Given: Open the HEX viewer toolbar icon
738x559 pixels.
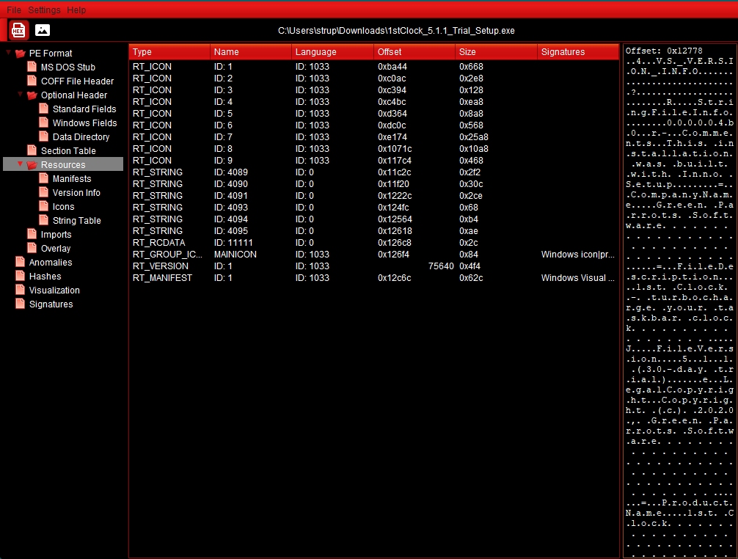Looking at the screenshot, I should click(18, 31).
